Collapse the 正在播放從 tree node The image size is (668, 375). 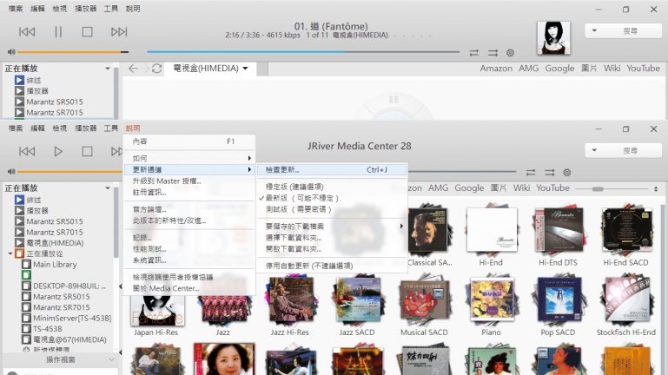click(x=10, y=253)
